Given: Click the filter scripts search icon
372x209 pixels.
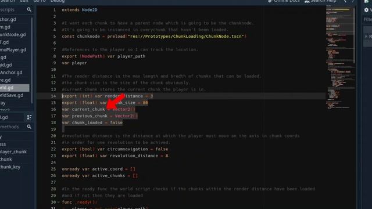Looking at the screenshot, I should point(29,9).
